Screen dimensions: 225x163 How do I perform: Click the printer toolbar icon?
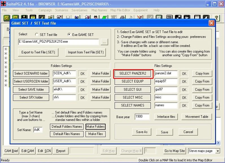pyautogui.click(x=122, y=18)
